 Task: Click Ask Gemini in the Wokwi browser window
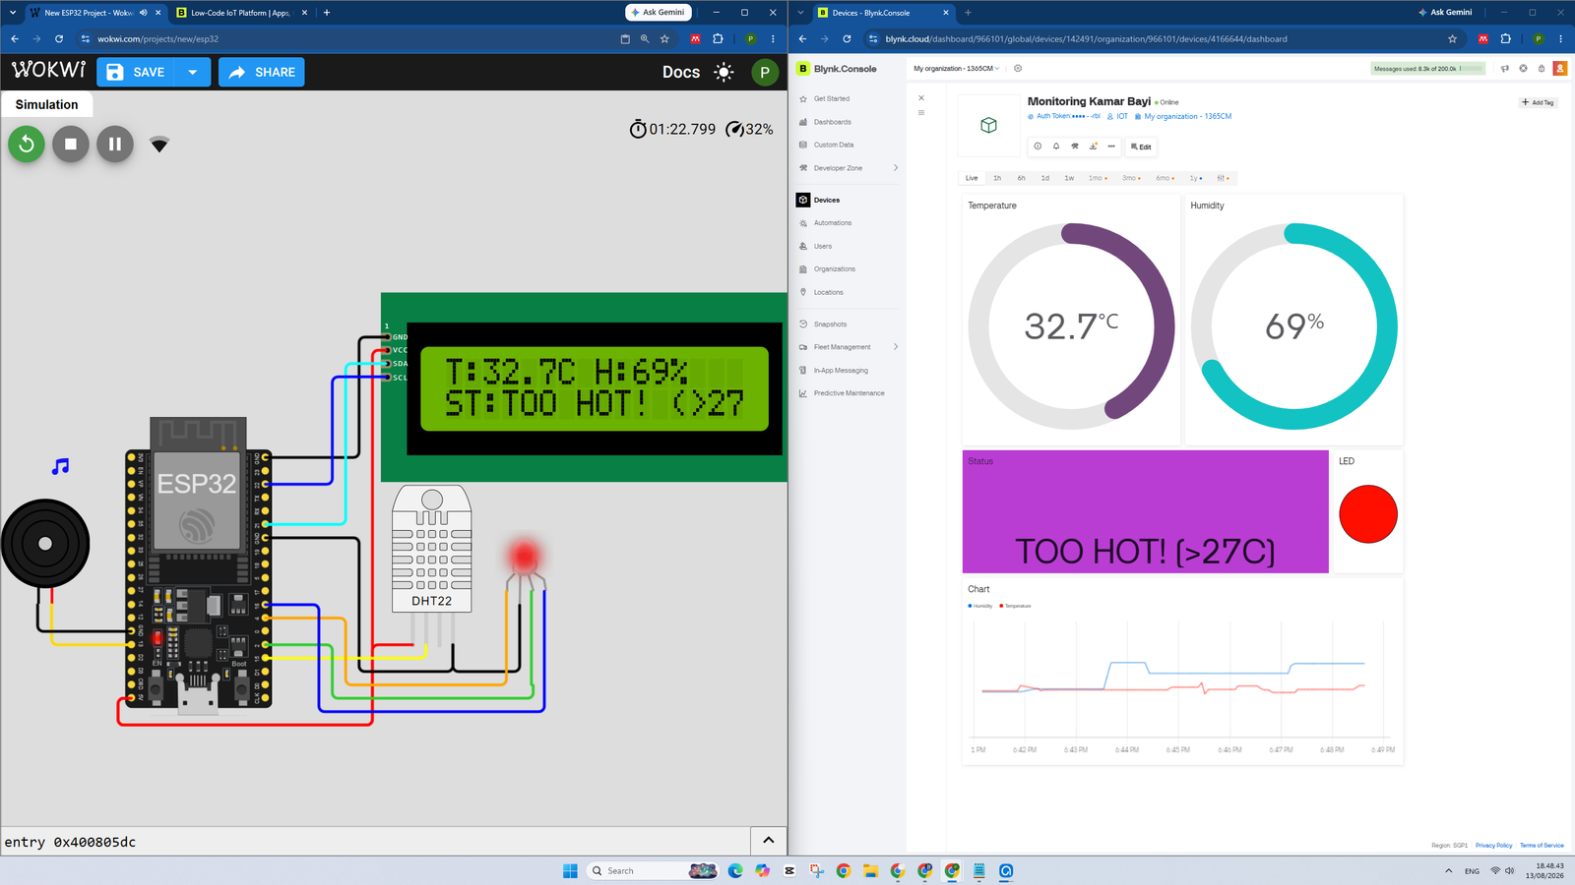coord(659,13)
